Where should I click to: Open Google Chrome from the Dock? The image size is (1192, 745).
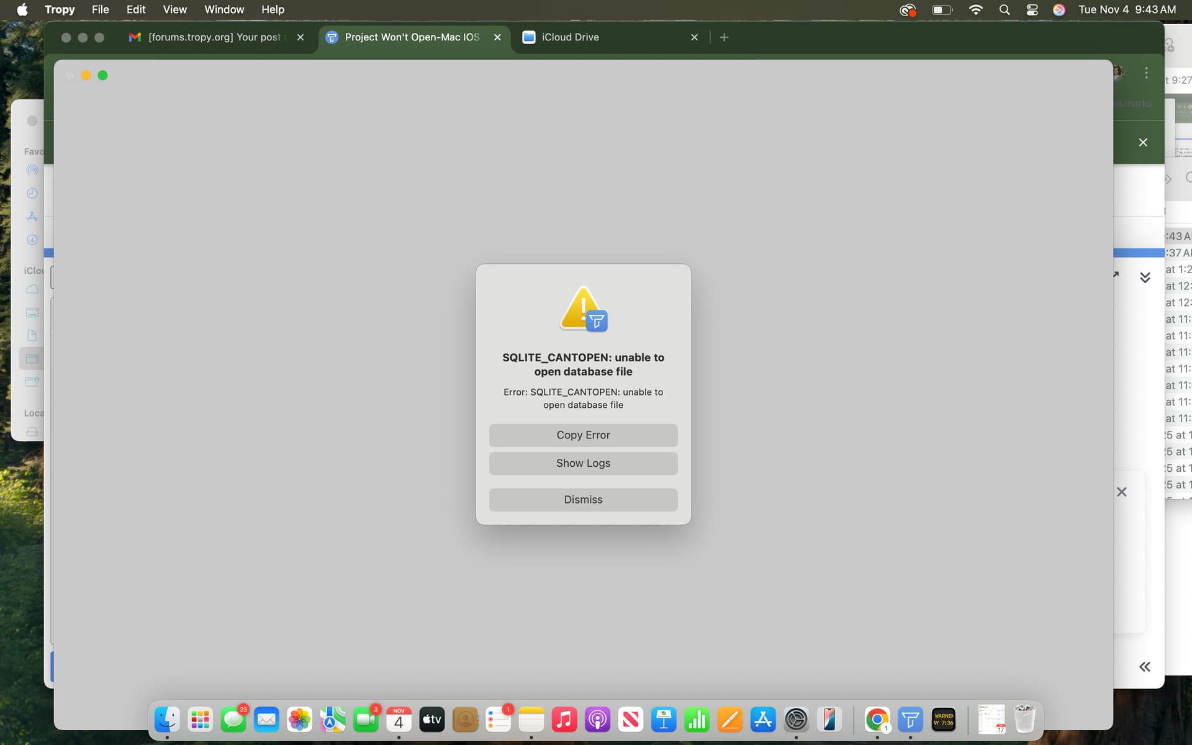(877, 720)
